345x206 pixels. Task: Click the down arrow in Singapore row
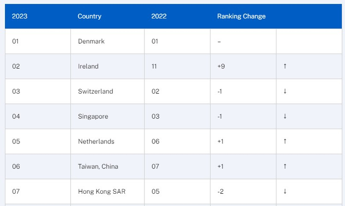(285, 116)
